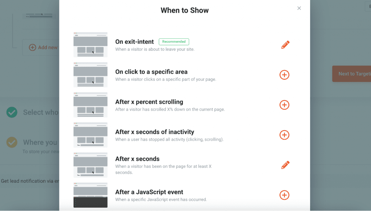Add the After x percent scrolling trigger
The image size is (371, 211).
(x=284, y=105)
